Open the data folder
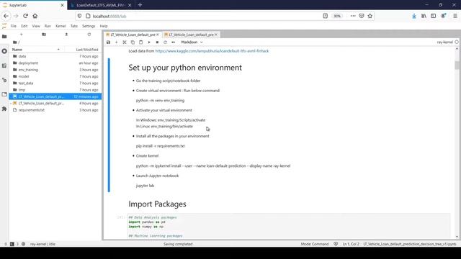 click(55, 56)
